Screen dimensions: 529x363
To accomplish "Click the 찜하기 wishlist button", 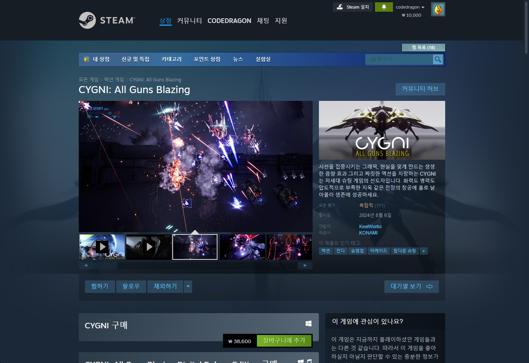I will click(x=100, y=286).
